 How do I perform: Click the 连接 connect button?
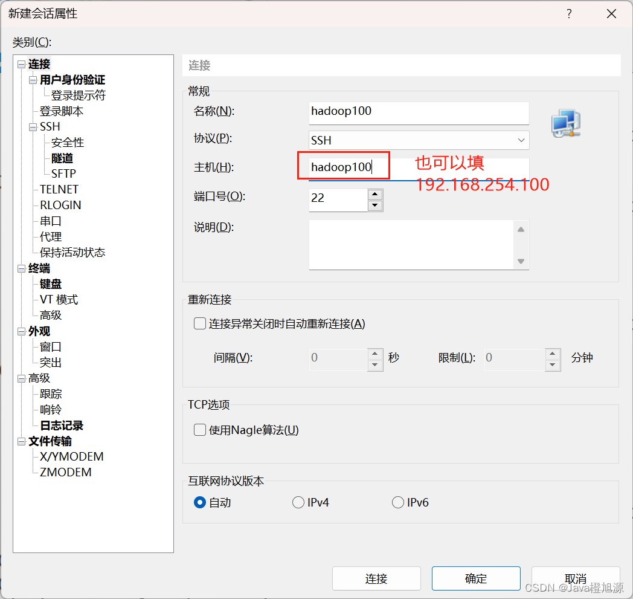(x=376, y=578)
